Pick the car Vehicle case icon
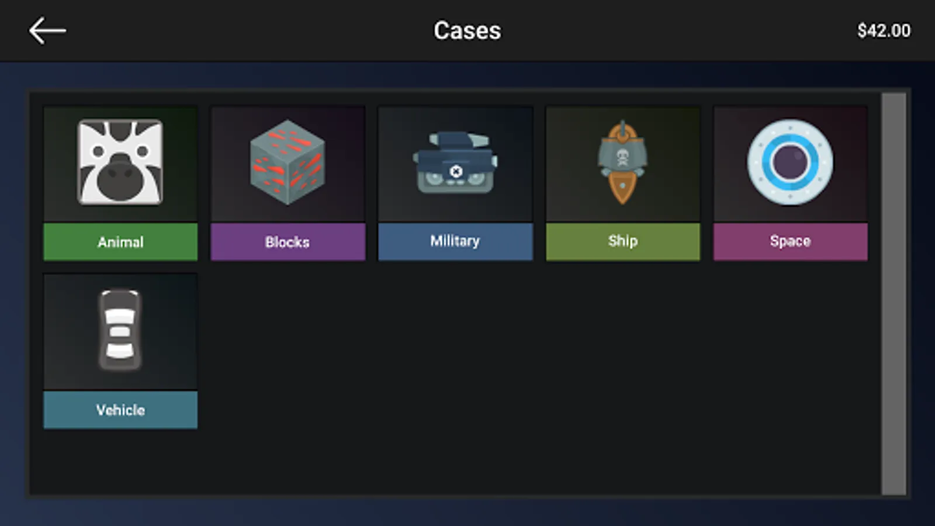This screenshot has height=526, width=935. (x=120, y=330)
